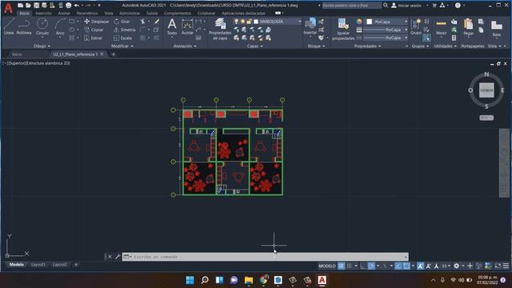Select the Línea drawing tool
The image size is (512, 288).
[x=9, y=26]
